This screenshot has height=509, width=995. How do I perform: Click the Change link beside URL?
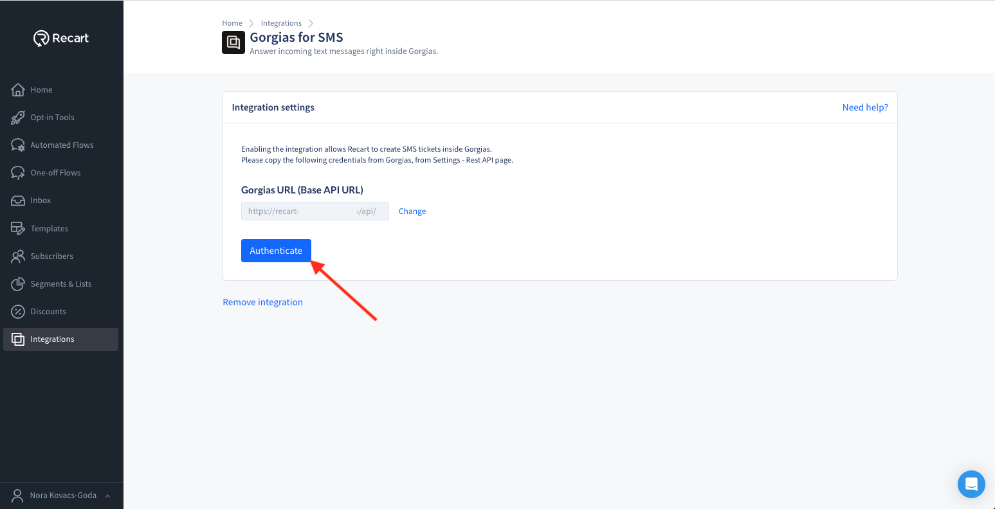412,211
